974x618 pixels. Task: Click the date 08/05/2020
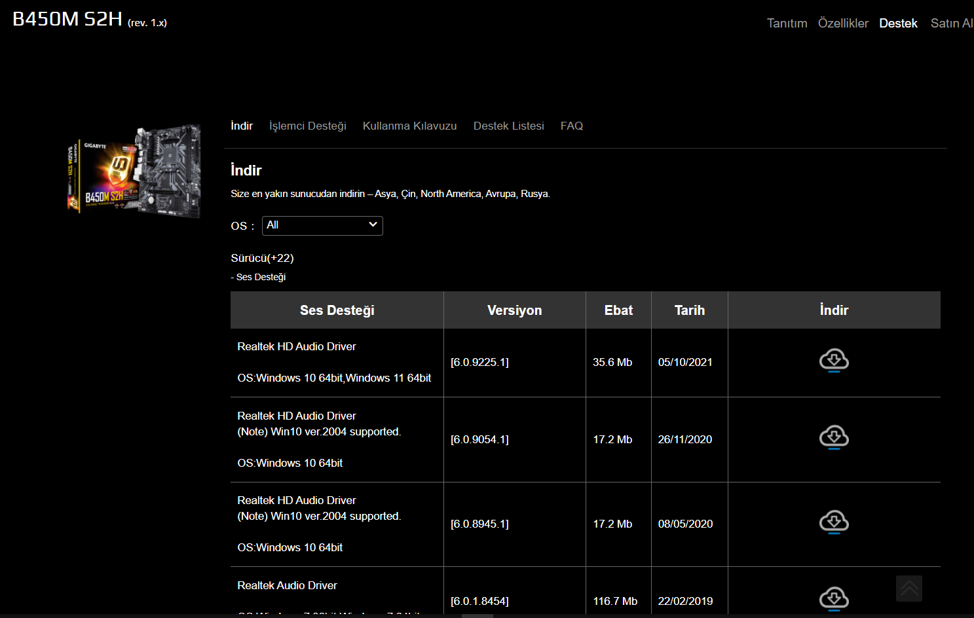point(685,524)
